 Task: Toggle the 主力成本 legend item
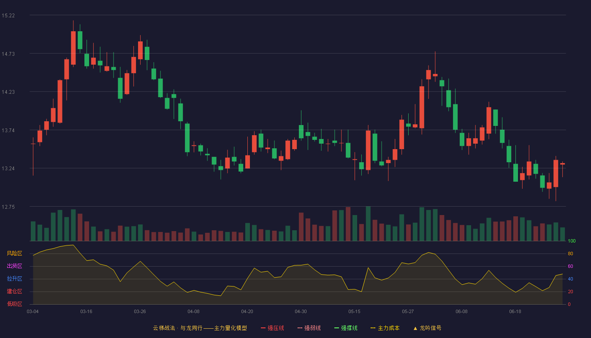coord(385,328)
